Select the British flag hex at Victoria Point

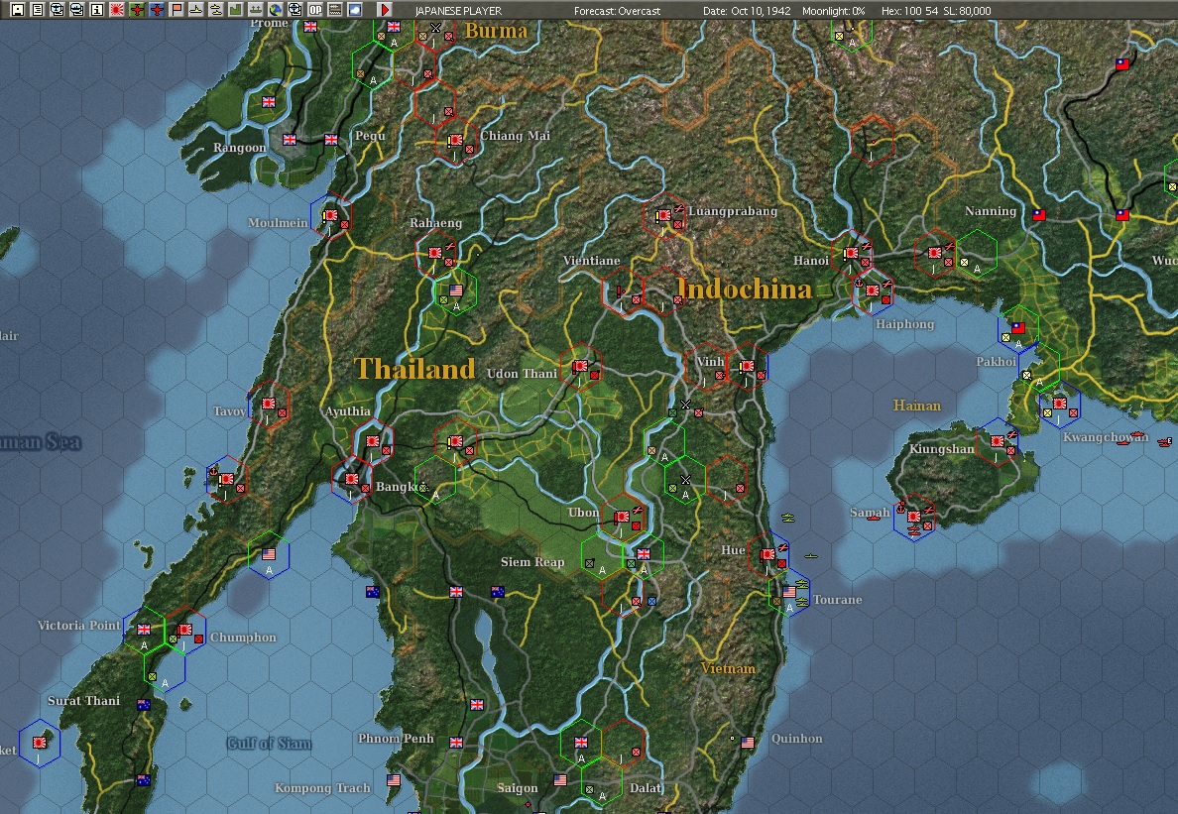pos(144,630)
